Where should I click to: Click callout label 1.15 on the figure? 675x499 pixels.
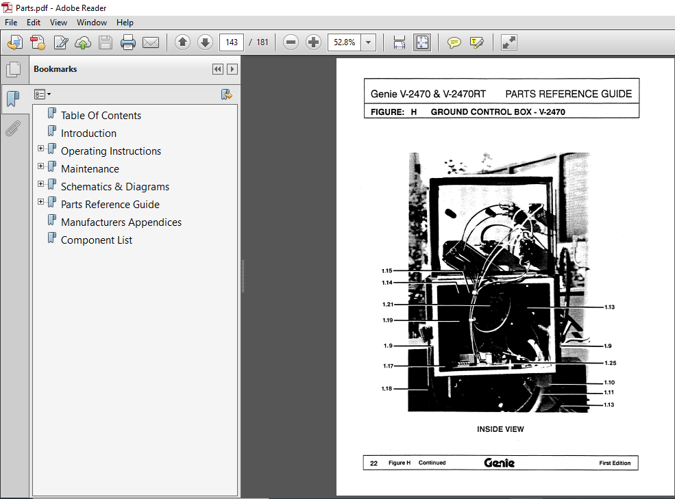386,270
